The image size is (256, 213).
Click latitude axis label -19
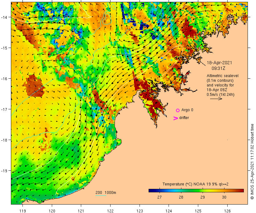pyautogui.click(x=4, y=171)
